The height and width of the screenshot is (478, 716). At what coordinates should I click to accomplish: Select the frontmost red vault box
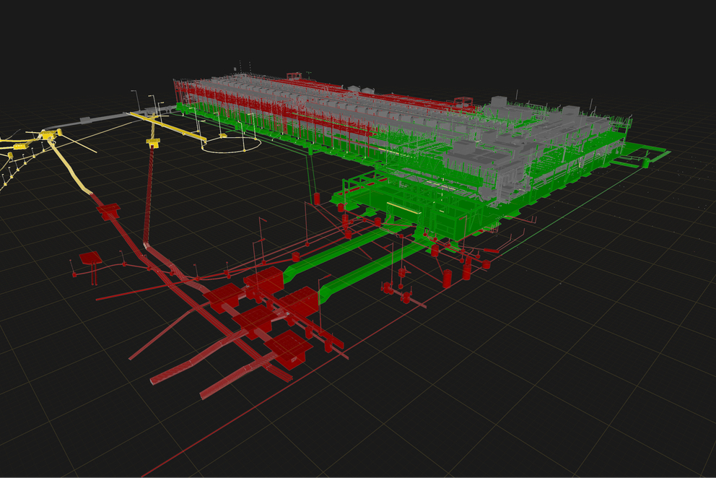pyautogui.click(x=292, y=346)
